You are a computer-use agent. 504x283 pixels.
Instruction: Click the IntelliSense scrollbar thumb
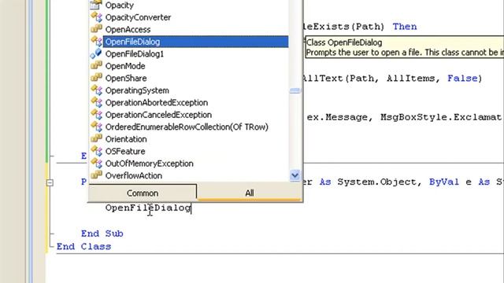click(x=295, y=91)
